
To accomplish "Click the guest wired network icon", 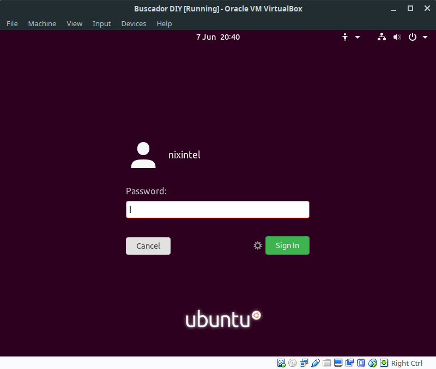I will pos(381,37).
